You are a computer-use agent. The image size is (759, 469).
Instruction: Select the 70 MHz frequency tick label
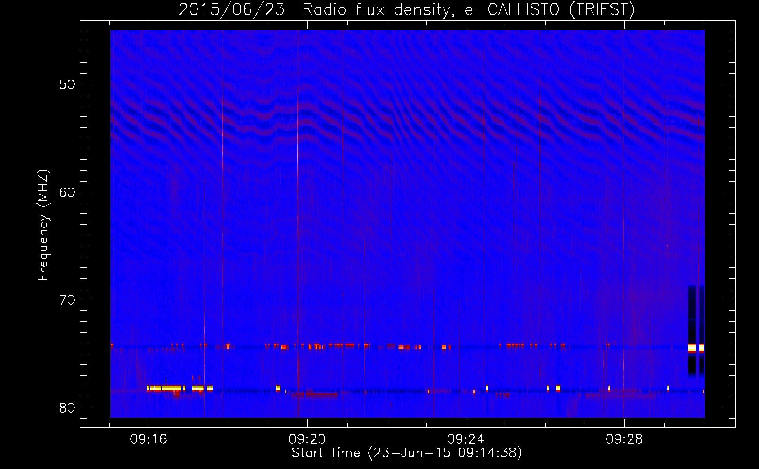pyautogui.click(x=67, y=300)
